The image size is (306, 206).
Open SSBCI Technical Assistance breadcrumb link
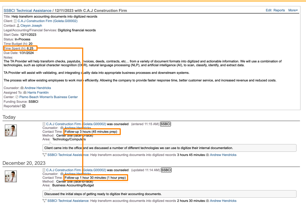(27, 11)
